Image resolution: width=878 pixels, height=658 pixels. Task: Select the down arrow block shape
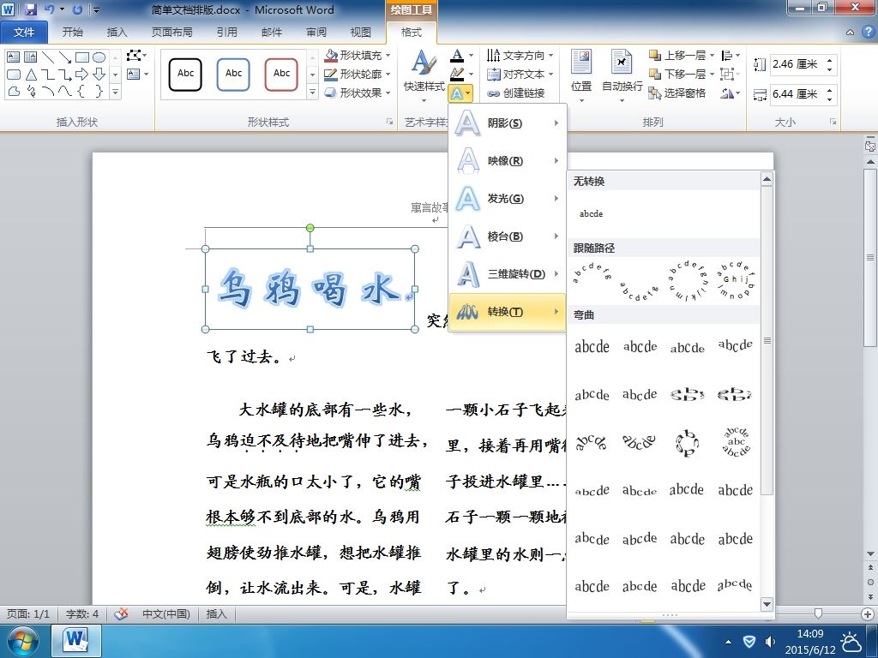pos(99,74)
